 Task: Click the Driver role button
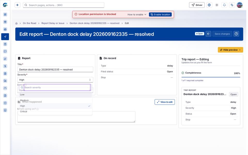click(x=197, y=5)
